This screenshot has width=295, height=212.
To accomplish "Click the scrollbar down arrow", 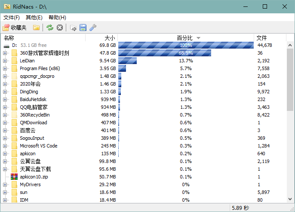I will pos(290,199).
